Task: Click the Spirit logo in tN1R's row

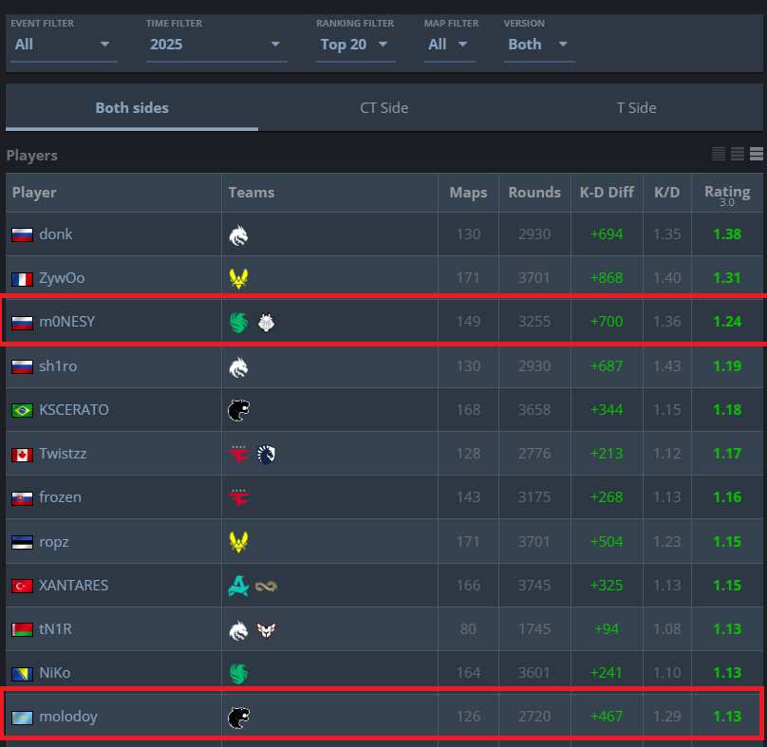Action: click(x=238, y=630)
